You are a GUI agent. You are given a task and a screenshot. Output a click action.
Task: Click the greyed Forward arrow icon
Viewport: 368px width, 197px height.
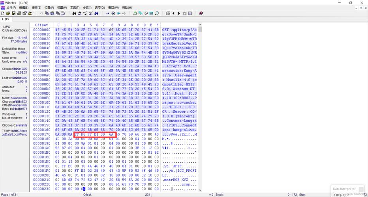point(124,13)
